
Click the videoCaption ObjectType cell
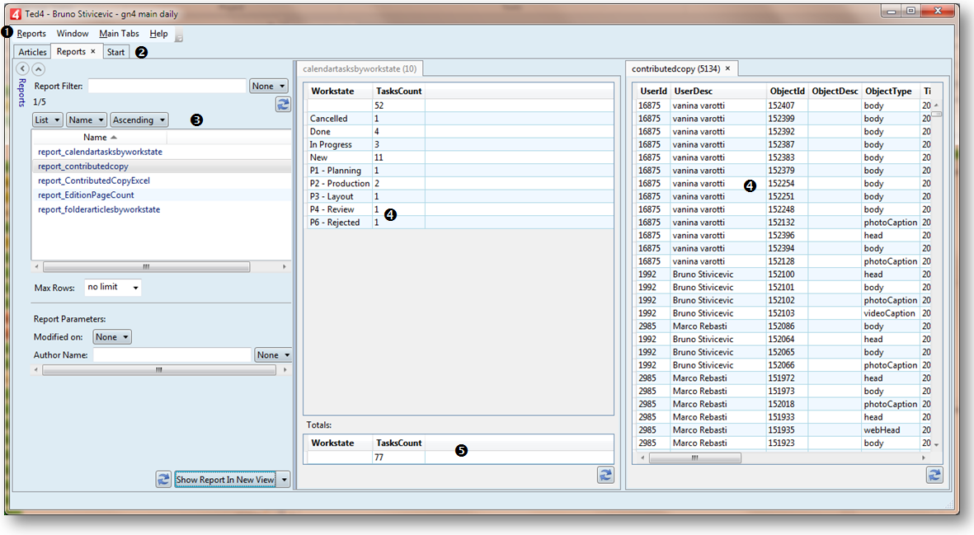tap(890, 313)
